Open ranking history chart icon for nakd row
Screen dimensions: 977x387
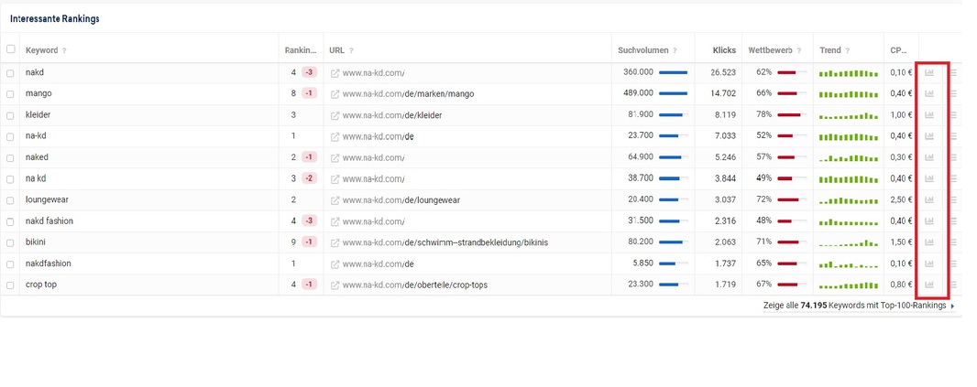tap(929, 73)
